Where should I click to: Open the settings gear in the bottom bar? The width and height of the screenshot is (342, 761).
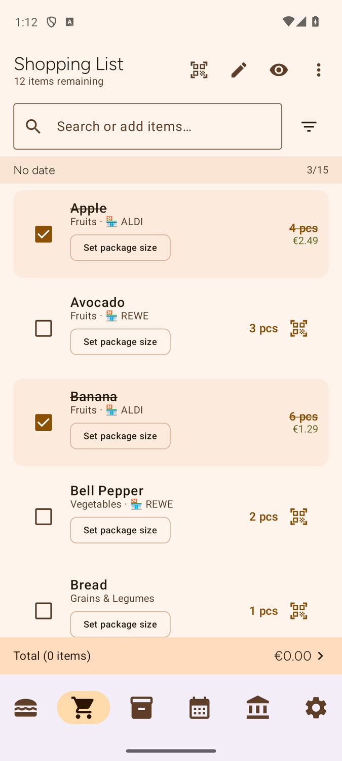316,707
